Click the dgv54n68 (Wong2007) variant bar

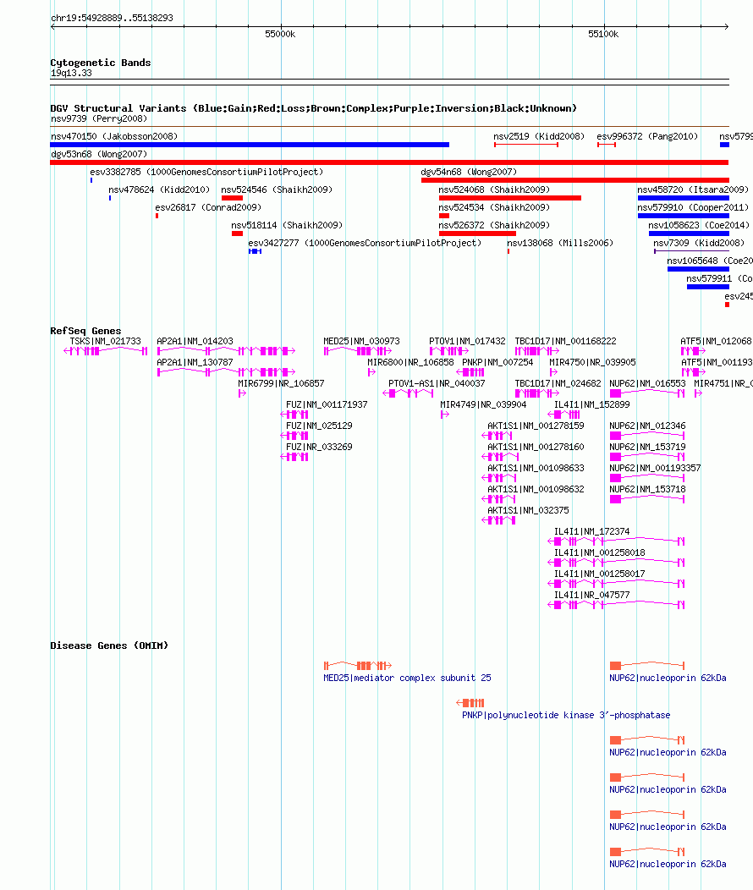pyautogui.click(x=574, y=180)
